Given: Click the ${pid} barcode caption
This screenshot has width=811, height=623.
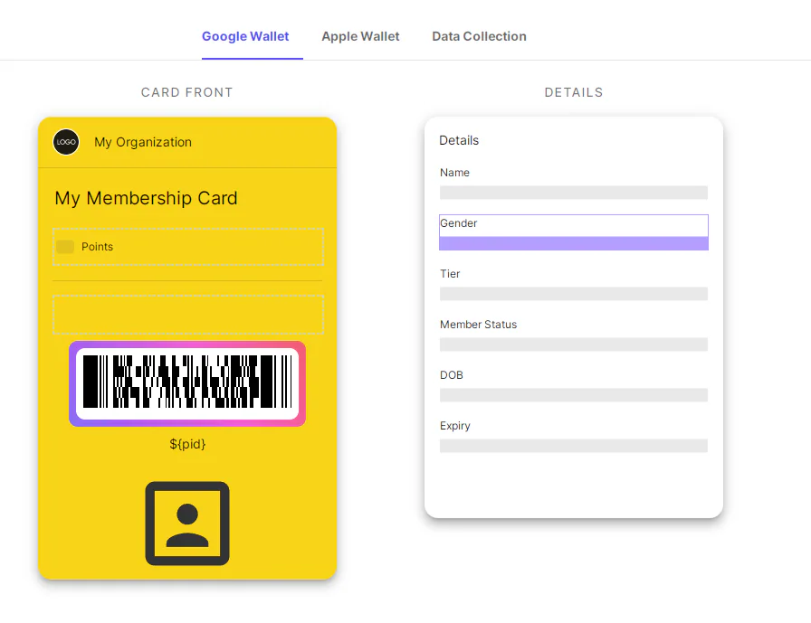Looking at the screenshot, I should click(x=187, y=444).
